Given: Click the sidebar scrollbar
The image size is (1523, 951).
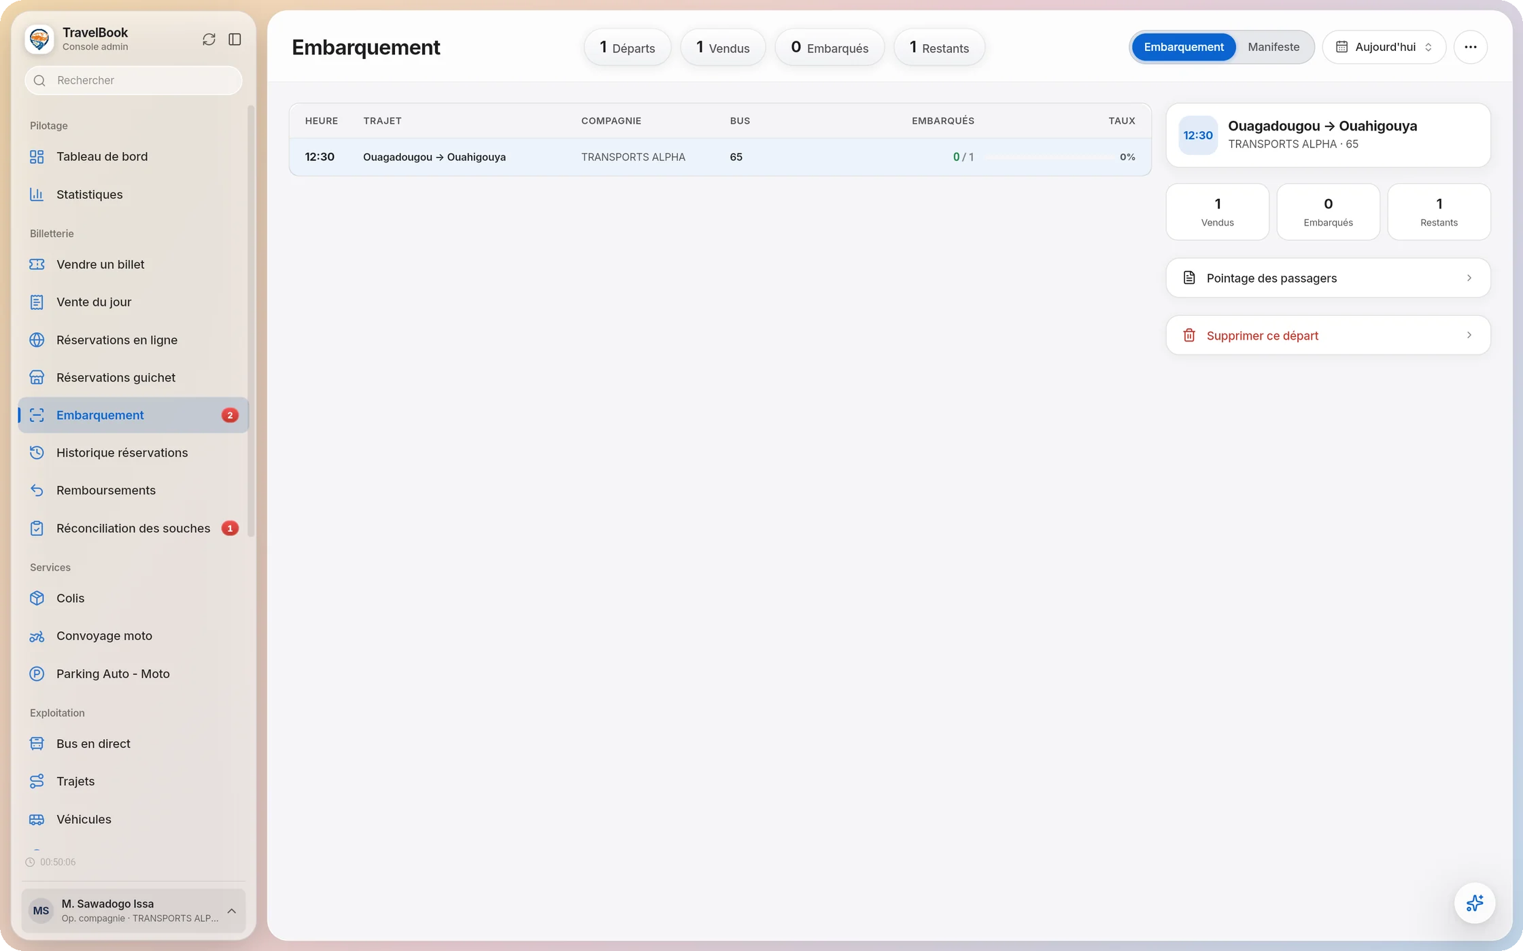Looking at the screenshot, I should tap(251, 321).
